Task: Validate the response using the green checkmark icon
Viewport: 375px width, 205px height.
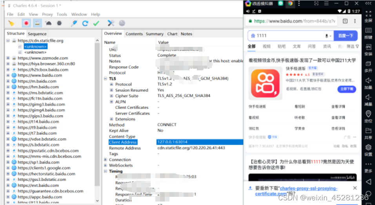Action: (x=96, y=23)
